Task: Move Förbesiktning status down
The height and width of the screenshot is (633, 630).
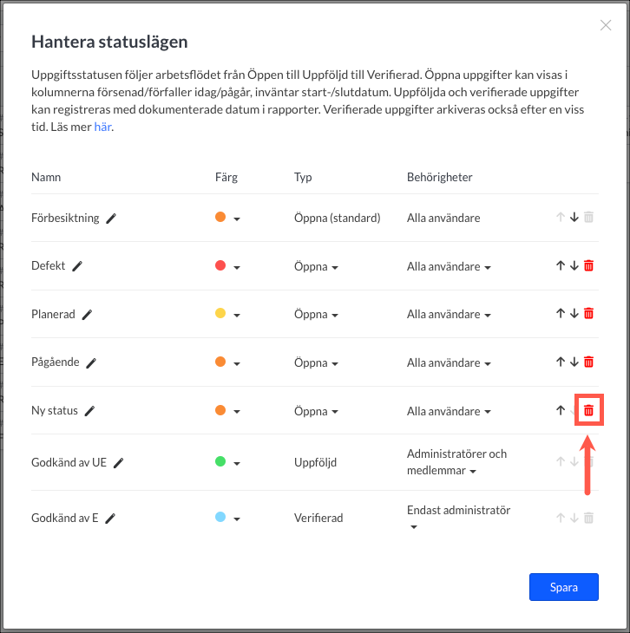Action: tap(574, 218)
